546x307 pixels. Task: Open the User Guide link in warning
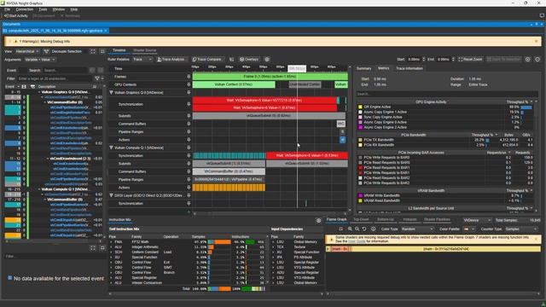pyautogui.click(x=357, y=240)
